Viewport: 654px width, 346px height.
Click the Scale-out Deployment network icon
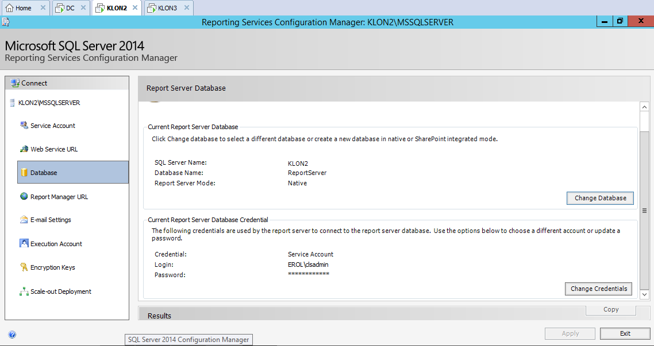click(24, 291)
